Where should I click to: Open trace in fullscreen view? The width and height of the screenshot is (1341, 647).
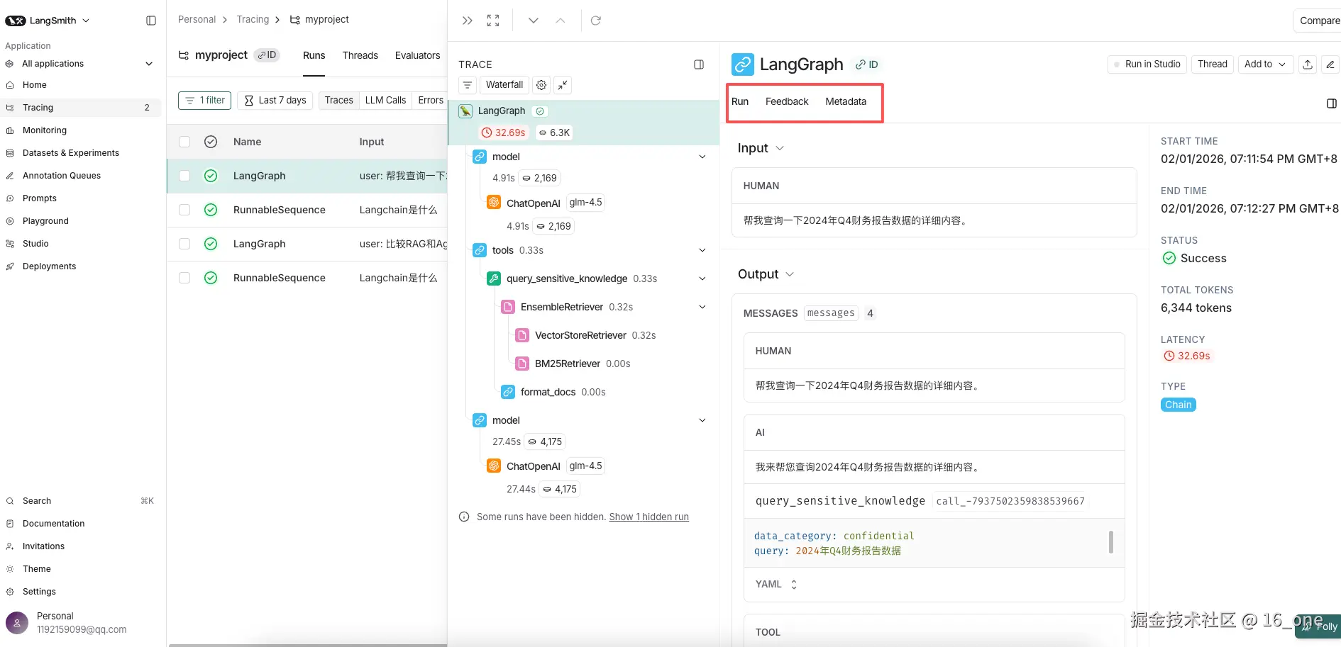(493, 21)
